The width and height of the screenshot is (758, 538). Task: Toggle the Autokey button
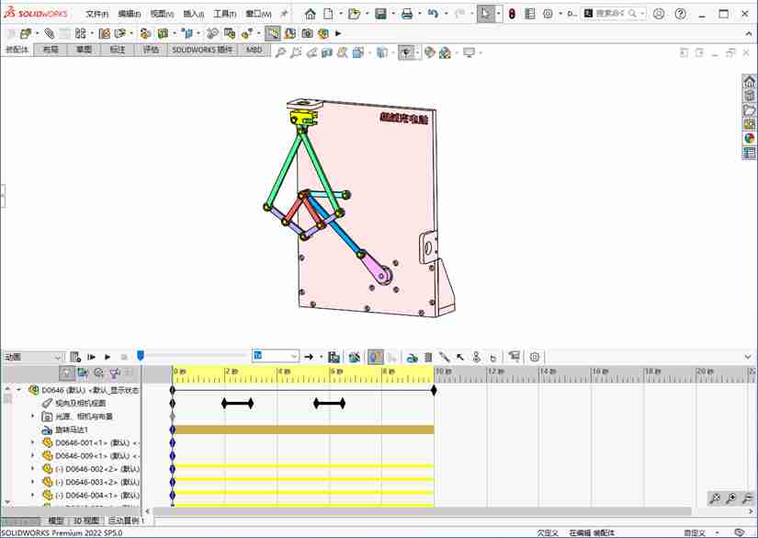pos(376,357)
